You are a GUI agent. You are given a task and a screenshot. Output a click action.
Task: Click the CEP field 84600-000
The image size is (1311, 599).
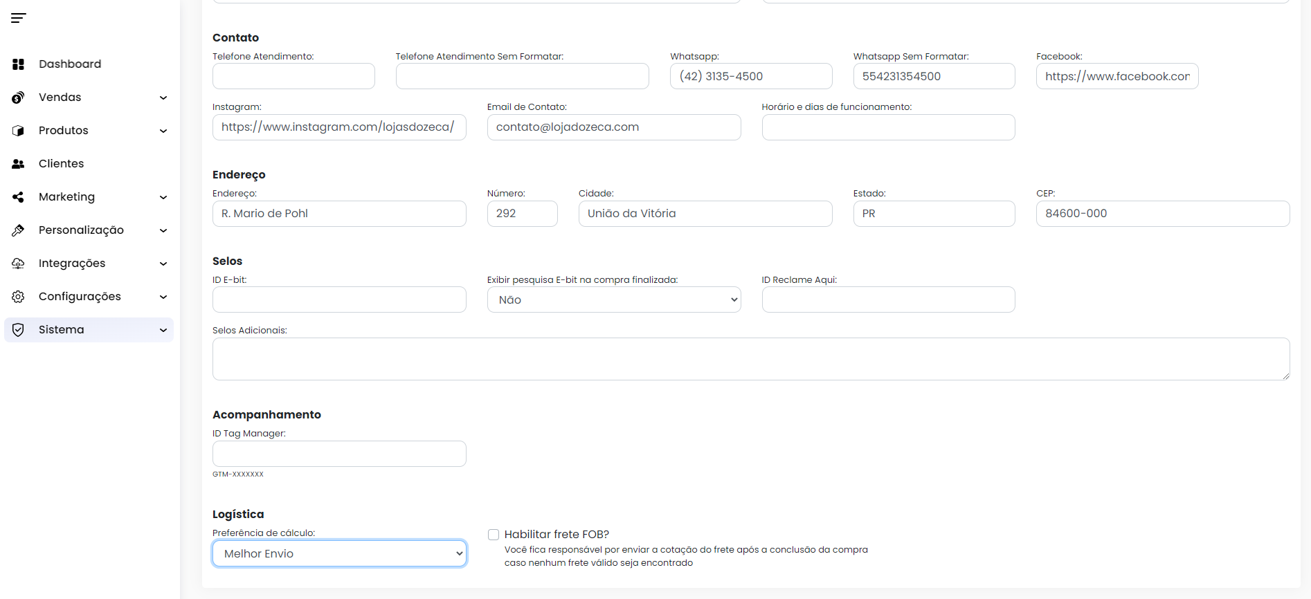point(1163,214)
